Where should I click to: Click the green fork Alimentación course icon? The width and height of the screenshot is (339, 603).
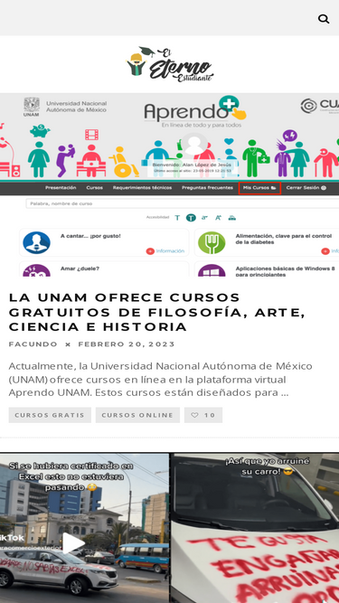pos(212,242)
